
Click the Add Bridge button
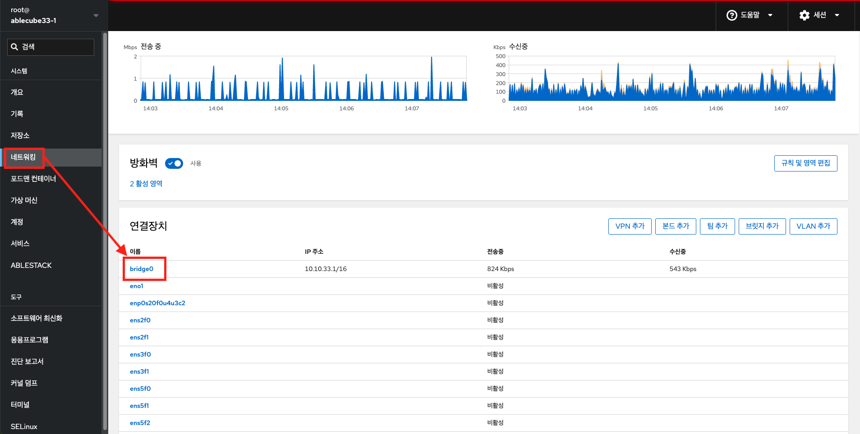click(762, 226)
